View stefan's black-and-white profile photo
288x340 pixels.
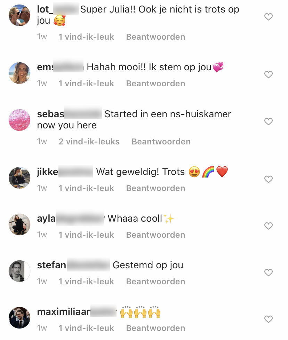pyautogui.click(x=19, y=271)
